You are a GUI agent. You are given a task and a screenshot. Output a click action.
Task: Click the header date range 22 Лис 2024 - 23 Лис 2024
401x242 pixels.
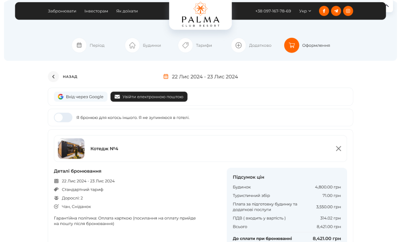click(205, 77)
